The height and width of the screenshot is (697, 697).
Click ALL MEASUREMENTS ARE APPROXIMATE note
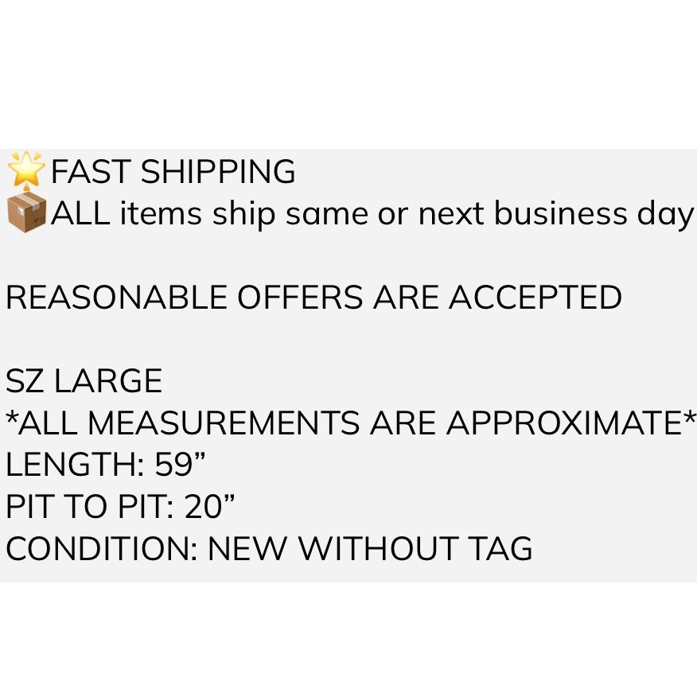pyautogui.click(x=351, y=422)
